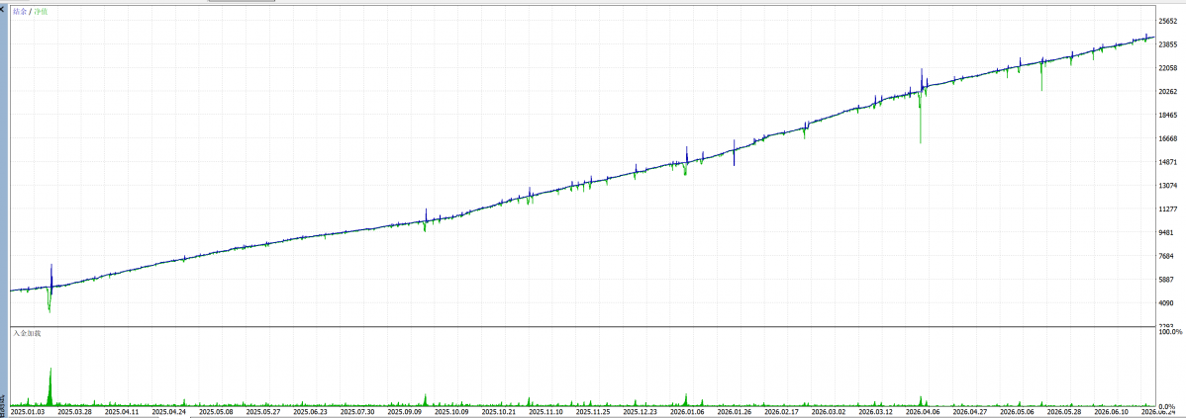
Task: Click the 2025.11.25 date label
Action: tap(595, 412)
